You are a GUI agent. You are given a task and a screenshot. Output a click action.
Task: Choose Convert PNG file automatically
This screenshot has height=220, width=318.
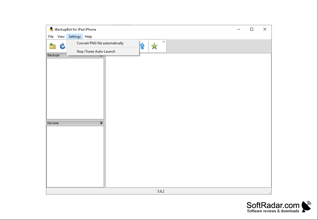pyautogui.click(x=103, y=43)
